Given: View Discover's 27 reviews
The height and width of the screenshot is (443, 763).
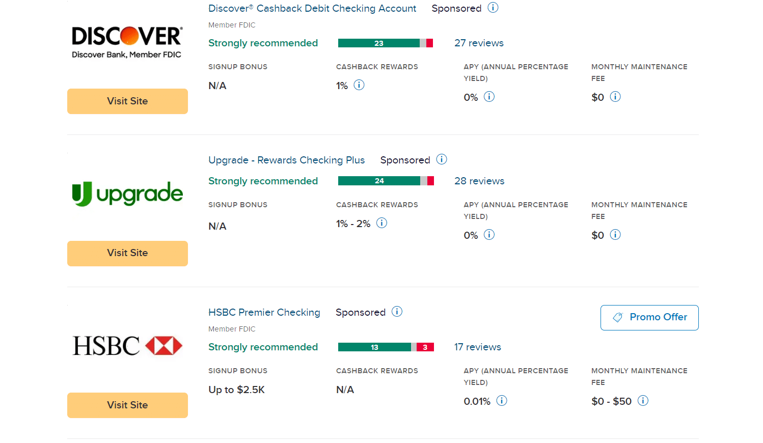Looking at the screenshot, I should coord(479,43).
